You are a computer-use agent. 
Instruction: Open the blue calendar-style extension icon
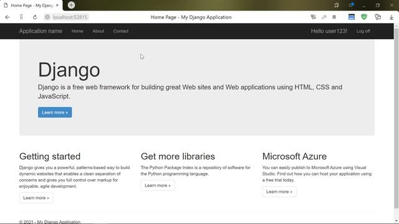(x=352, y=17)
